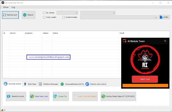Click the Refresh port arrows icon
Image resolution: width=172 pixels, height=112 pixels.
5,15
